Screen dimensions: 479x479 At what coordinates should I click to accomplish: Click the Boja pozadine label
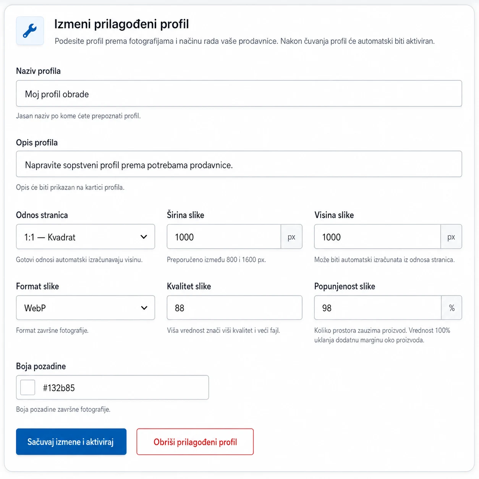[41, 366]
